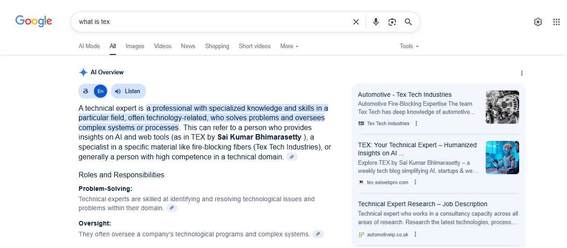Click source link icon after Problem-Solving text
This screenshot has width=567, height=248.
pyautogui.click(x=172, y=208)
